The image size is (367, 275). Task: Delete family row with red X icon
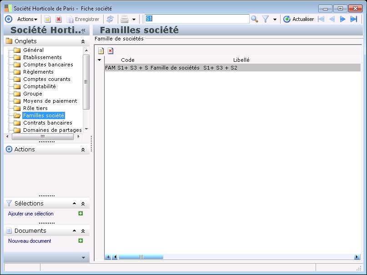pos(111,51)
